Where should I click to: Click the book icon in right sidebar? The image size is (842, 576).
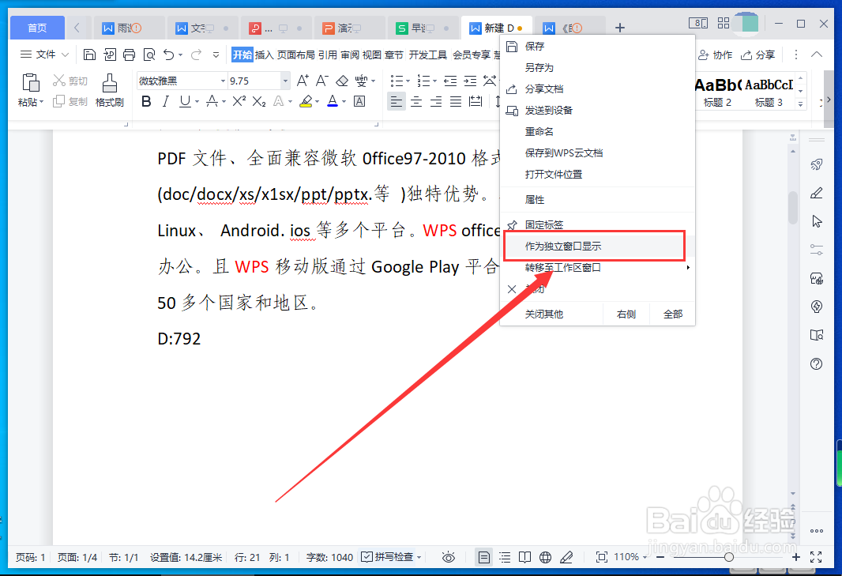click(816, 335)
